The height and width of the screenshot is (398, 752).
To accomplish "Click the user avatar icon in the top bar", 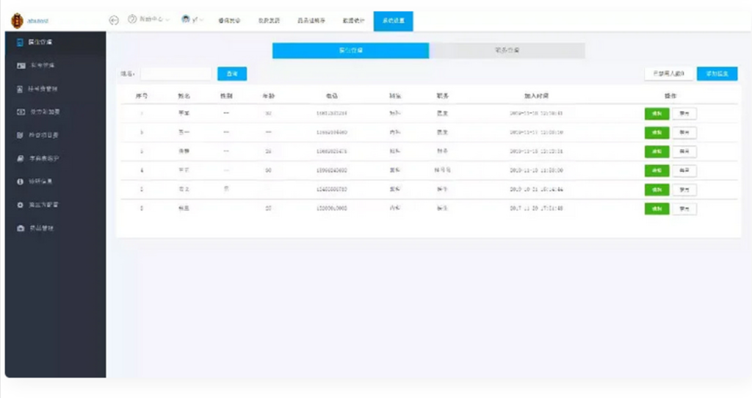I will [186, 19].
